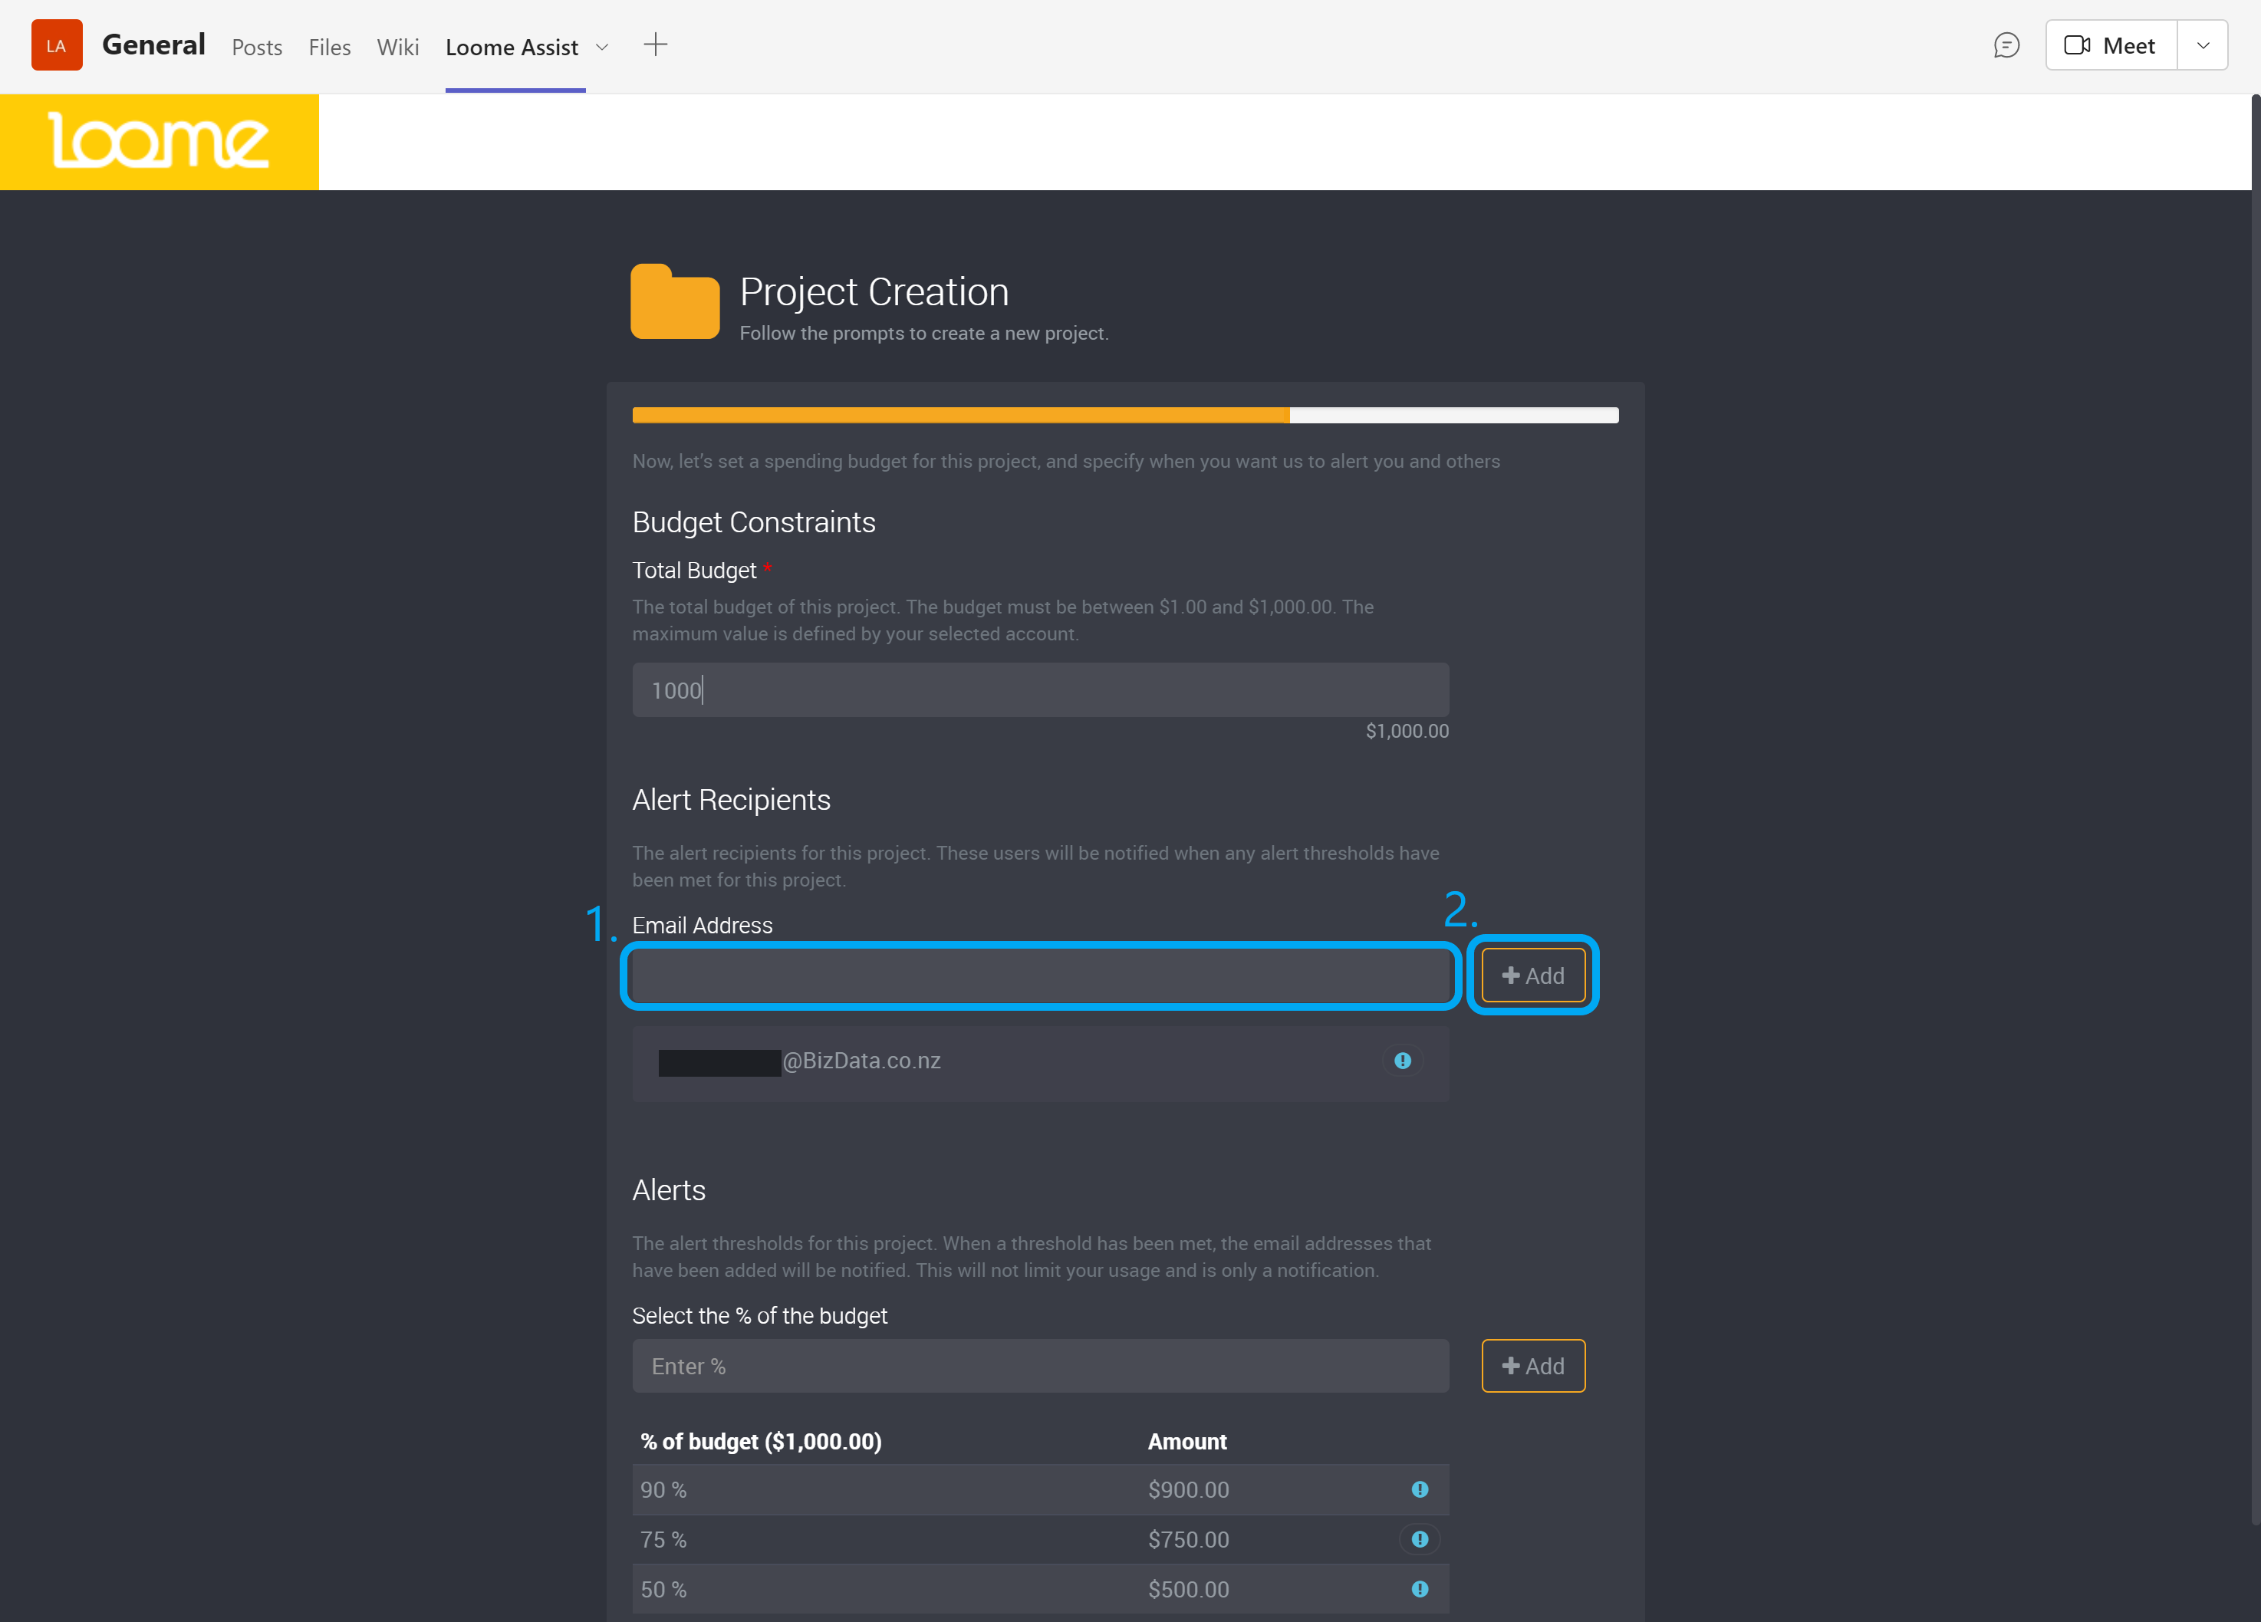Select the 75 % row text
Screen dimensions: 2261x1622
click(663, 1539)
